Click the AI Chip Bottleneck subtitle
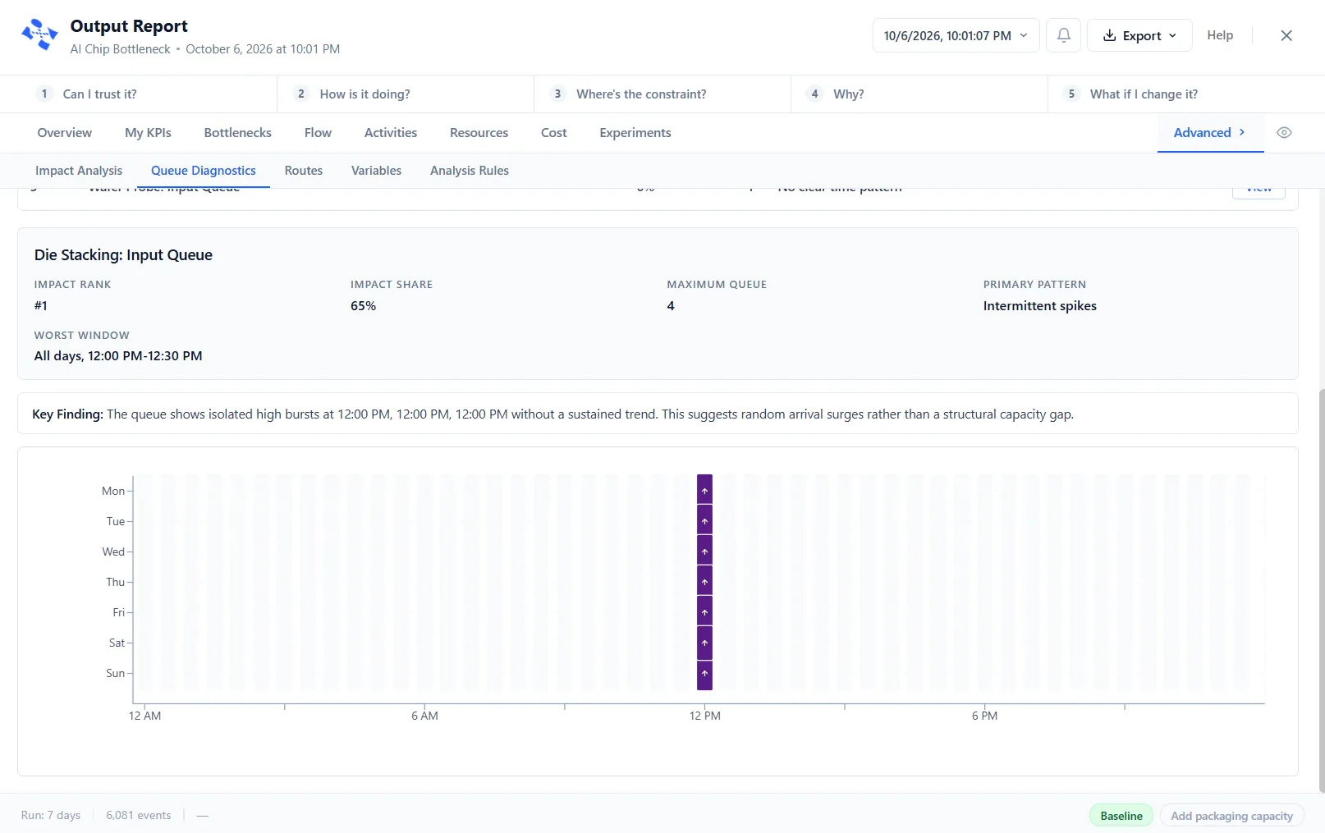 click(x=120, y=49)
